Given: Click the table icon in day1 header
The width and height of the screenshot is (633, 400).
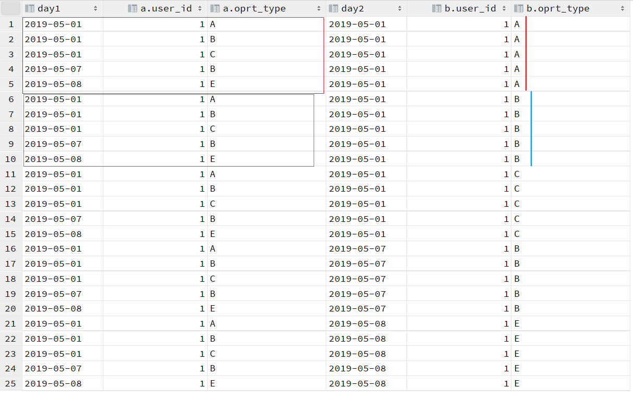Looking at the screenshot, I should [x=30, y=8].
